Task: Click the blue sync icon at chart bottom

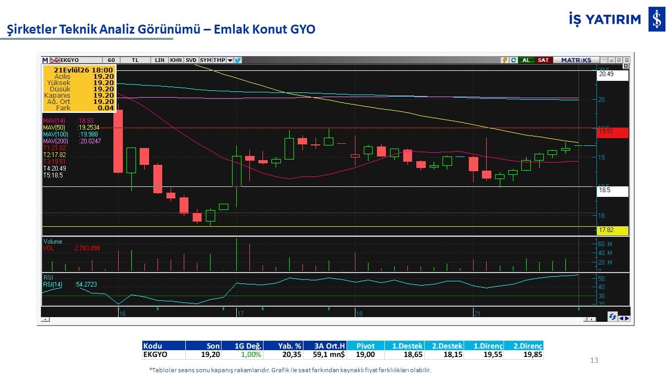Action: [x=612, y=317]
